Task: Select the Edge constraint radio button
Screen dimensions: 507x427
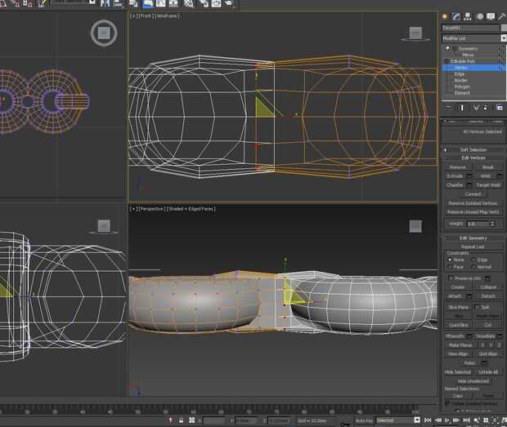Action: 474,260
